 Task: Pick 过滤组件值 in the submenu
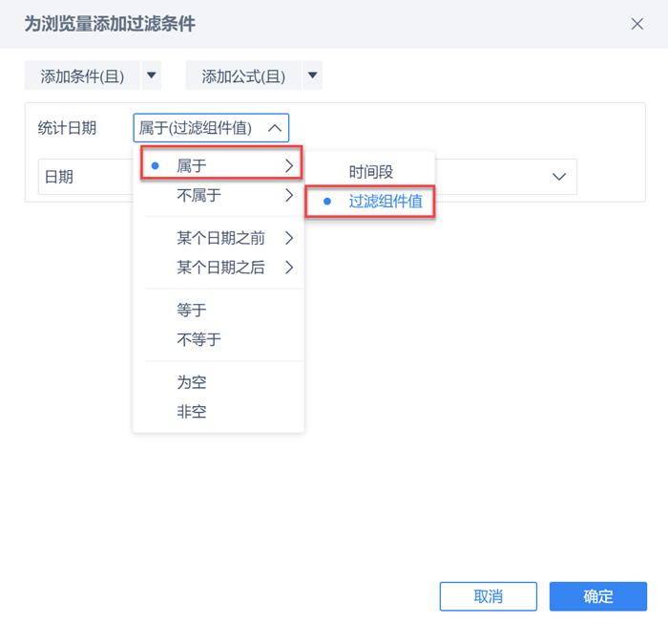[x=372, y=202]
